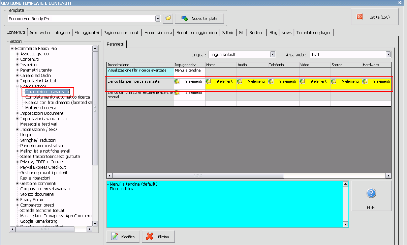Click the tree horizontal scrollbar right arrow
This screenshot has width=407, height=245.
89,229
